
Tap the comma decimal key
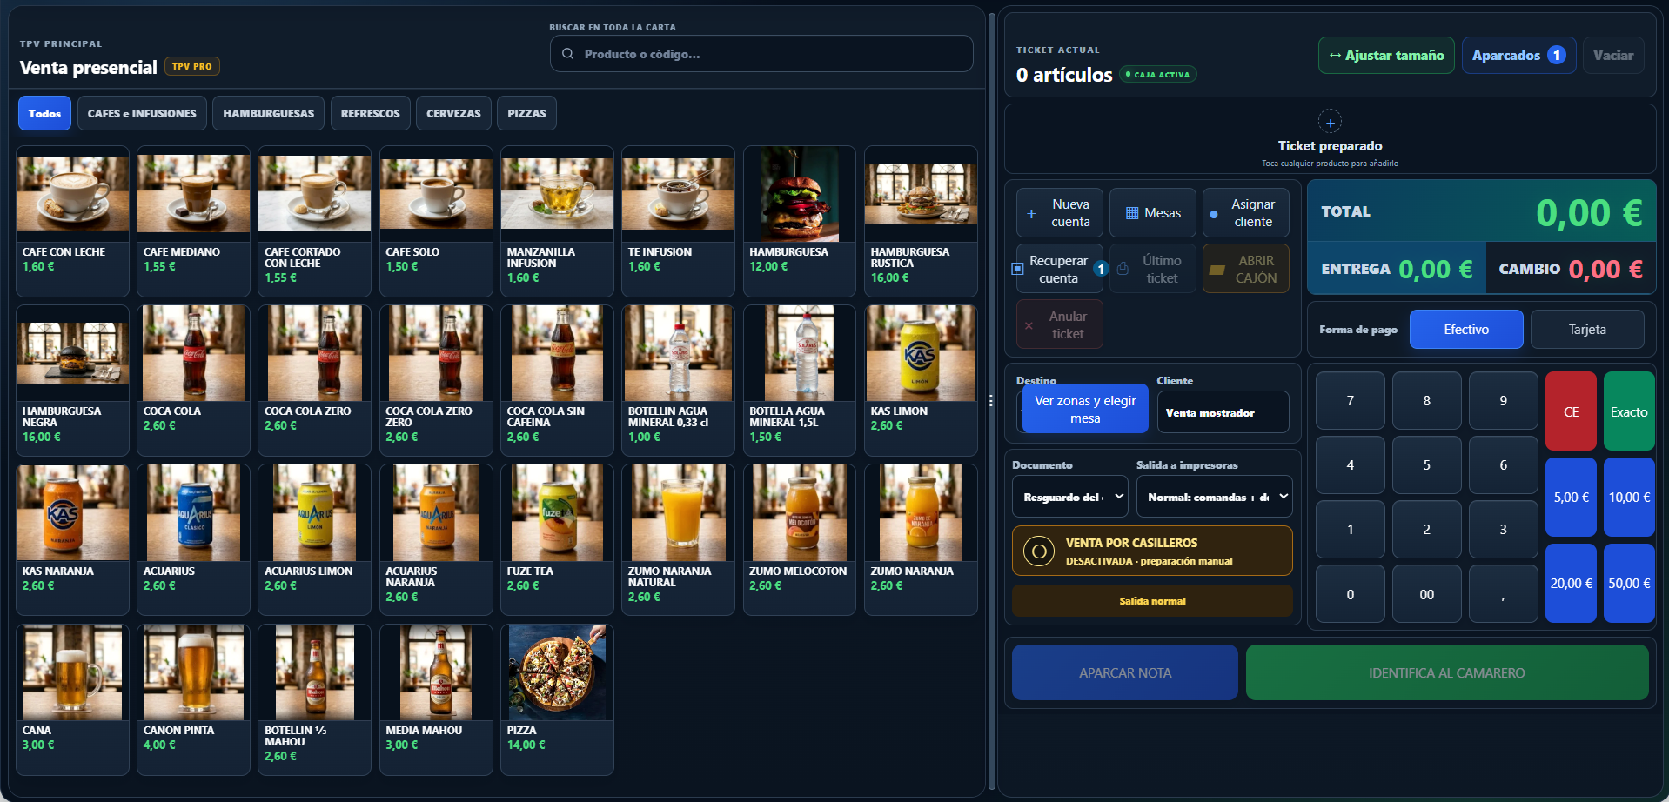coord(1504,594)
